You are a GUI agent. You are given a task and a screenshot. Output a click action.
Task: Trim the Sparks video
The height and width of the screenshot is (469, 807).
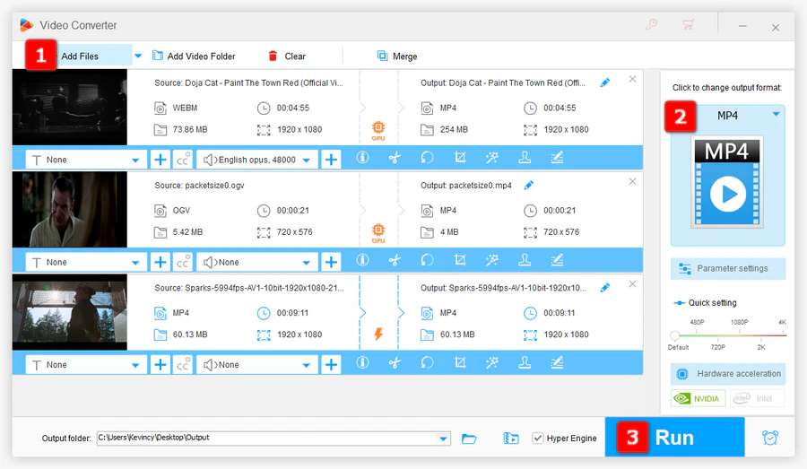[x=395, y=362]
